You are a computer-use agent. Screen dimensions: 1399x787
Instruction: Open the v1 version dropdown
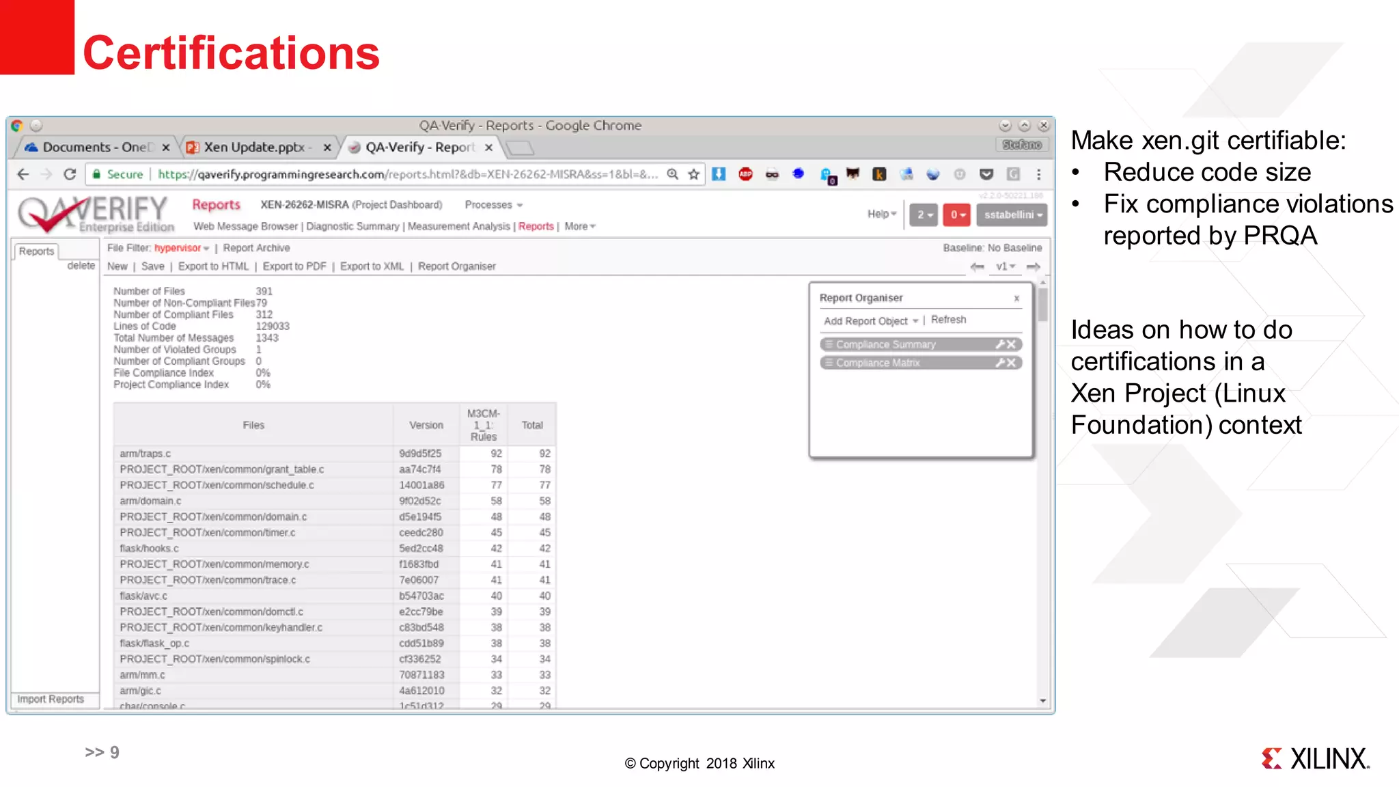(1006, 266)
